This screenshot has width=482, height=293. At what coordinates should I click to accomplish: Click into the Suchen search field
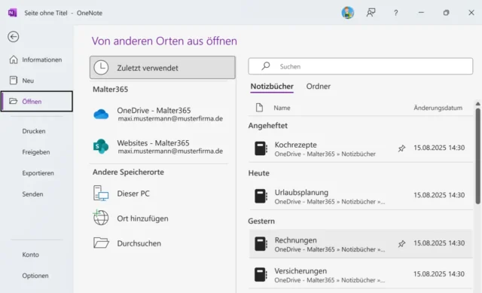(361, 66)
